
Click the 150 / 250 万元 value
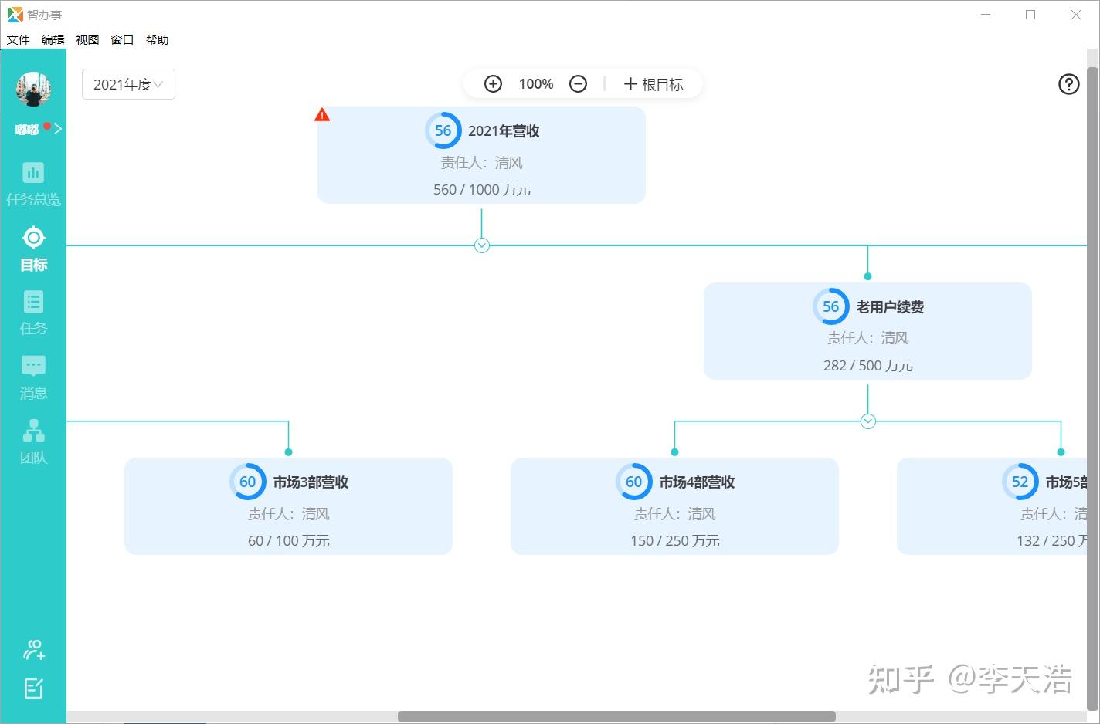coord(674,541)
